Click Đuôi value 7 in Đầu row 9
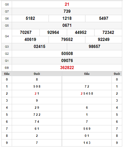 point(37,143)
